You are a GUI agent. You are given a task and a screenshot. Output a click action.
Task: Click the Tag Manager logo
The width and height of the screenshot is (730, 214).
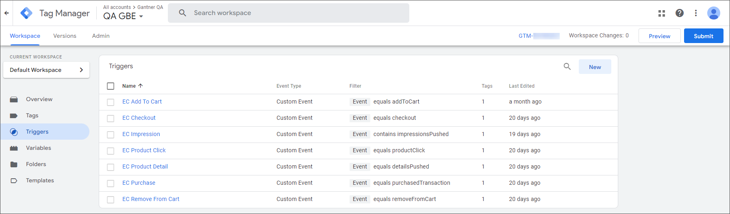(x=26, y=13)
